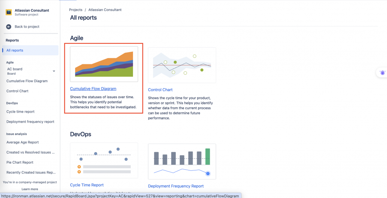Click the Back to project link text
The width and height of the screenshot is (387, 198).
coord(27,27)
